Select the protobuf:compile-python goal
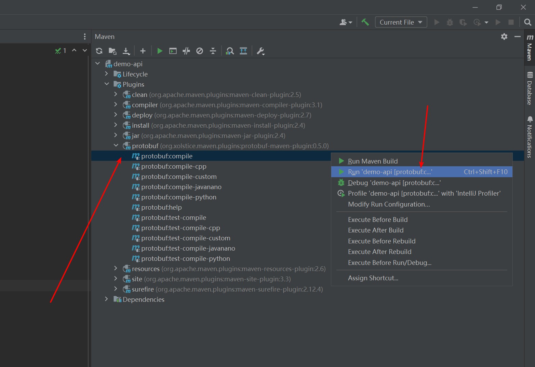Screen dimensions: 535x367 (174, 197)
